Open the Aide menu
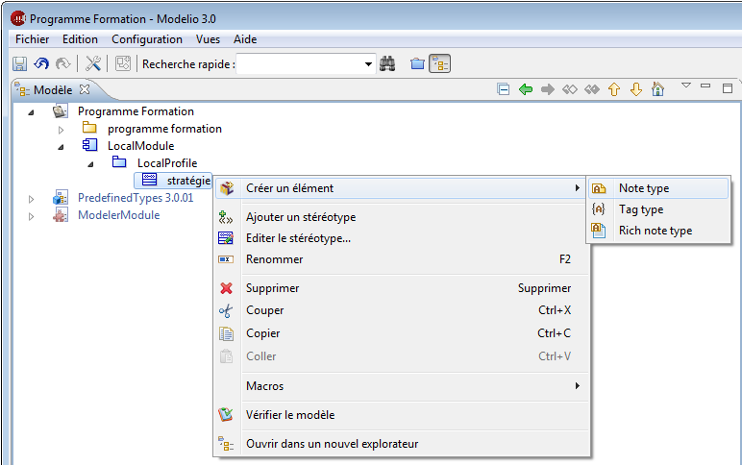The width and height of the screenshot is (742, 465). pos(245,39)
